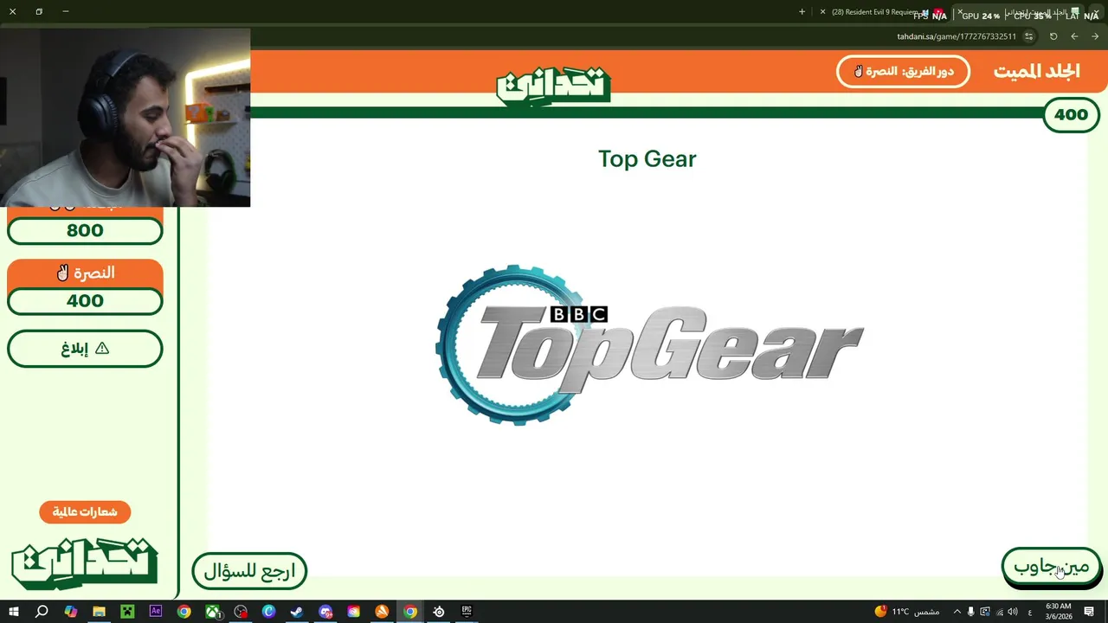Open File Explorer from taskbar
The height and width of the screenshot is (623, 1108).
point(99,612)
